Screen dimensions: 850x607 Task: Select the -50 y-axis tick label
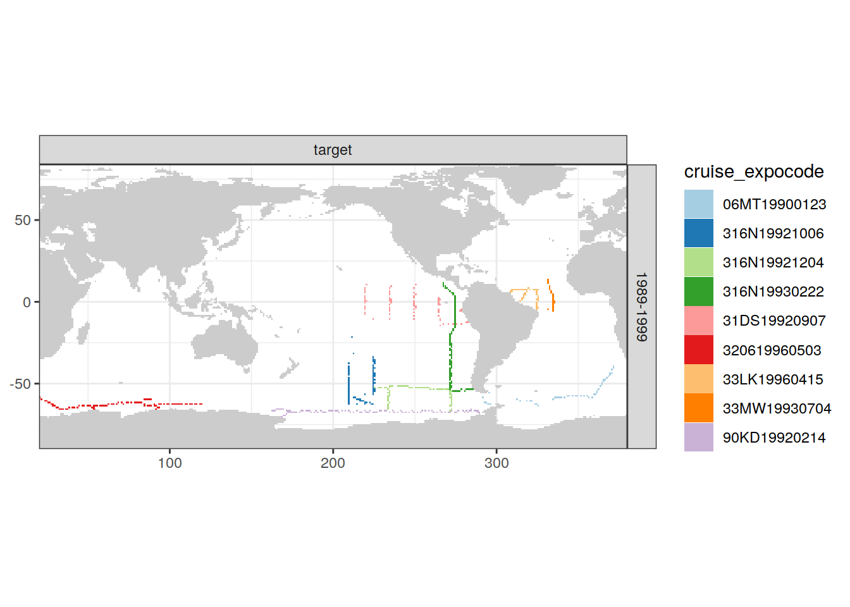(x=20, y=384)
